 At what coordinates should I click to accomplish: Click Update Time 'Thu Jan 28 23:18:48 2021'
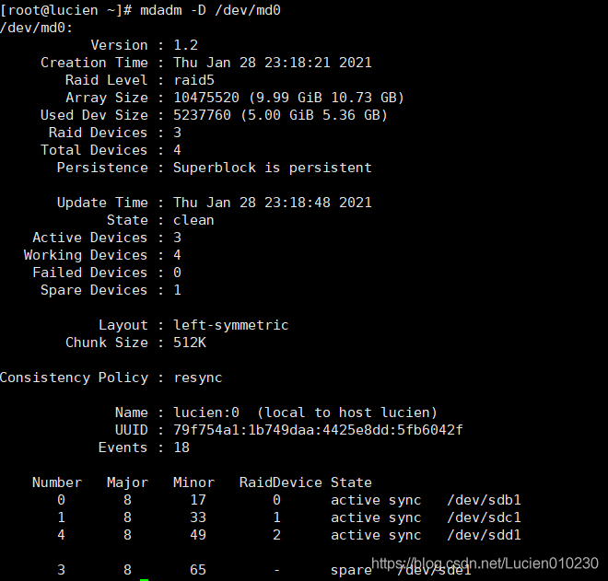click(x=273, y=203)
